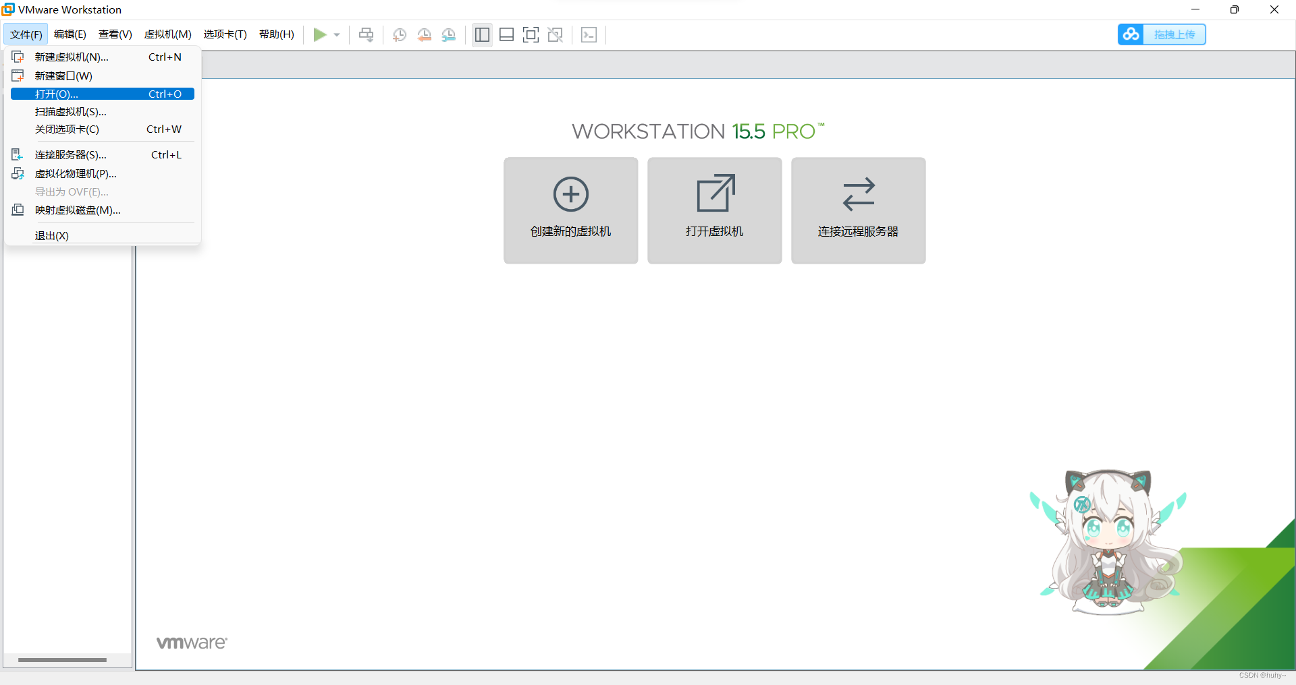Open the 选项卡(T) menu
The height and width of the screenshot is (685, 1296).
point(225,34)
